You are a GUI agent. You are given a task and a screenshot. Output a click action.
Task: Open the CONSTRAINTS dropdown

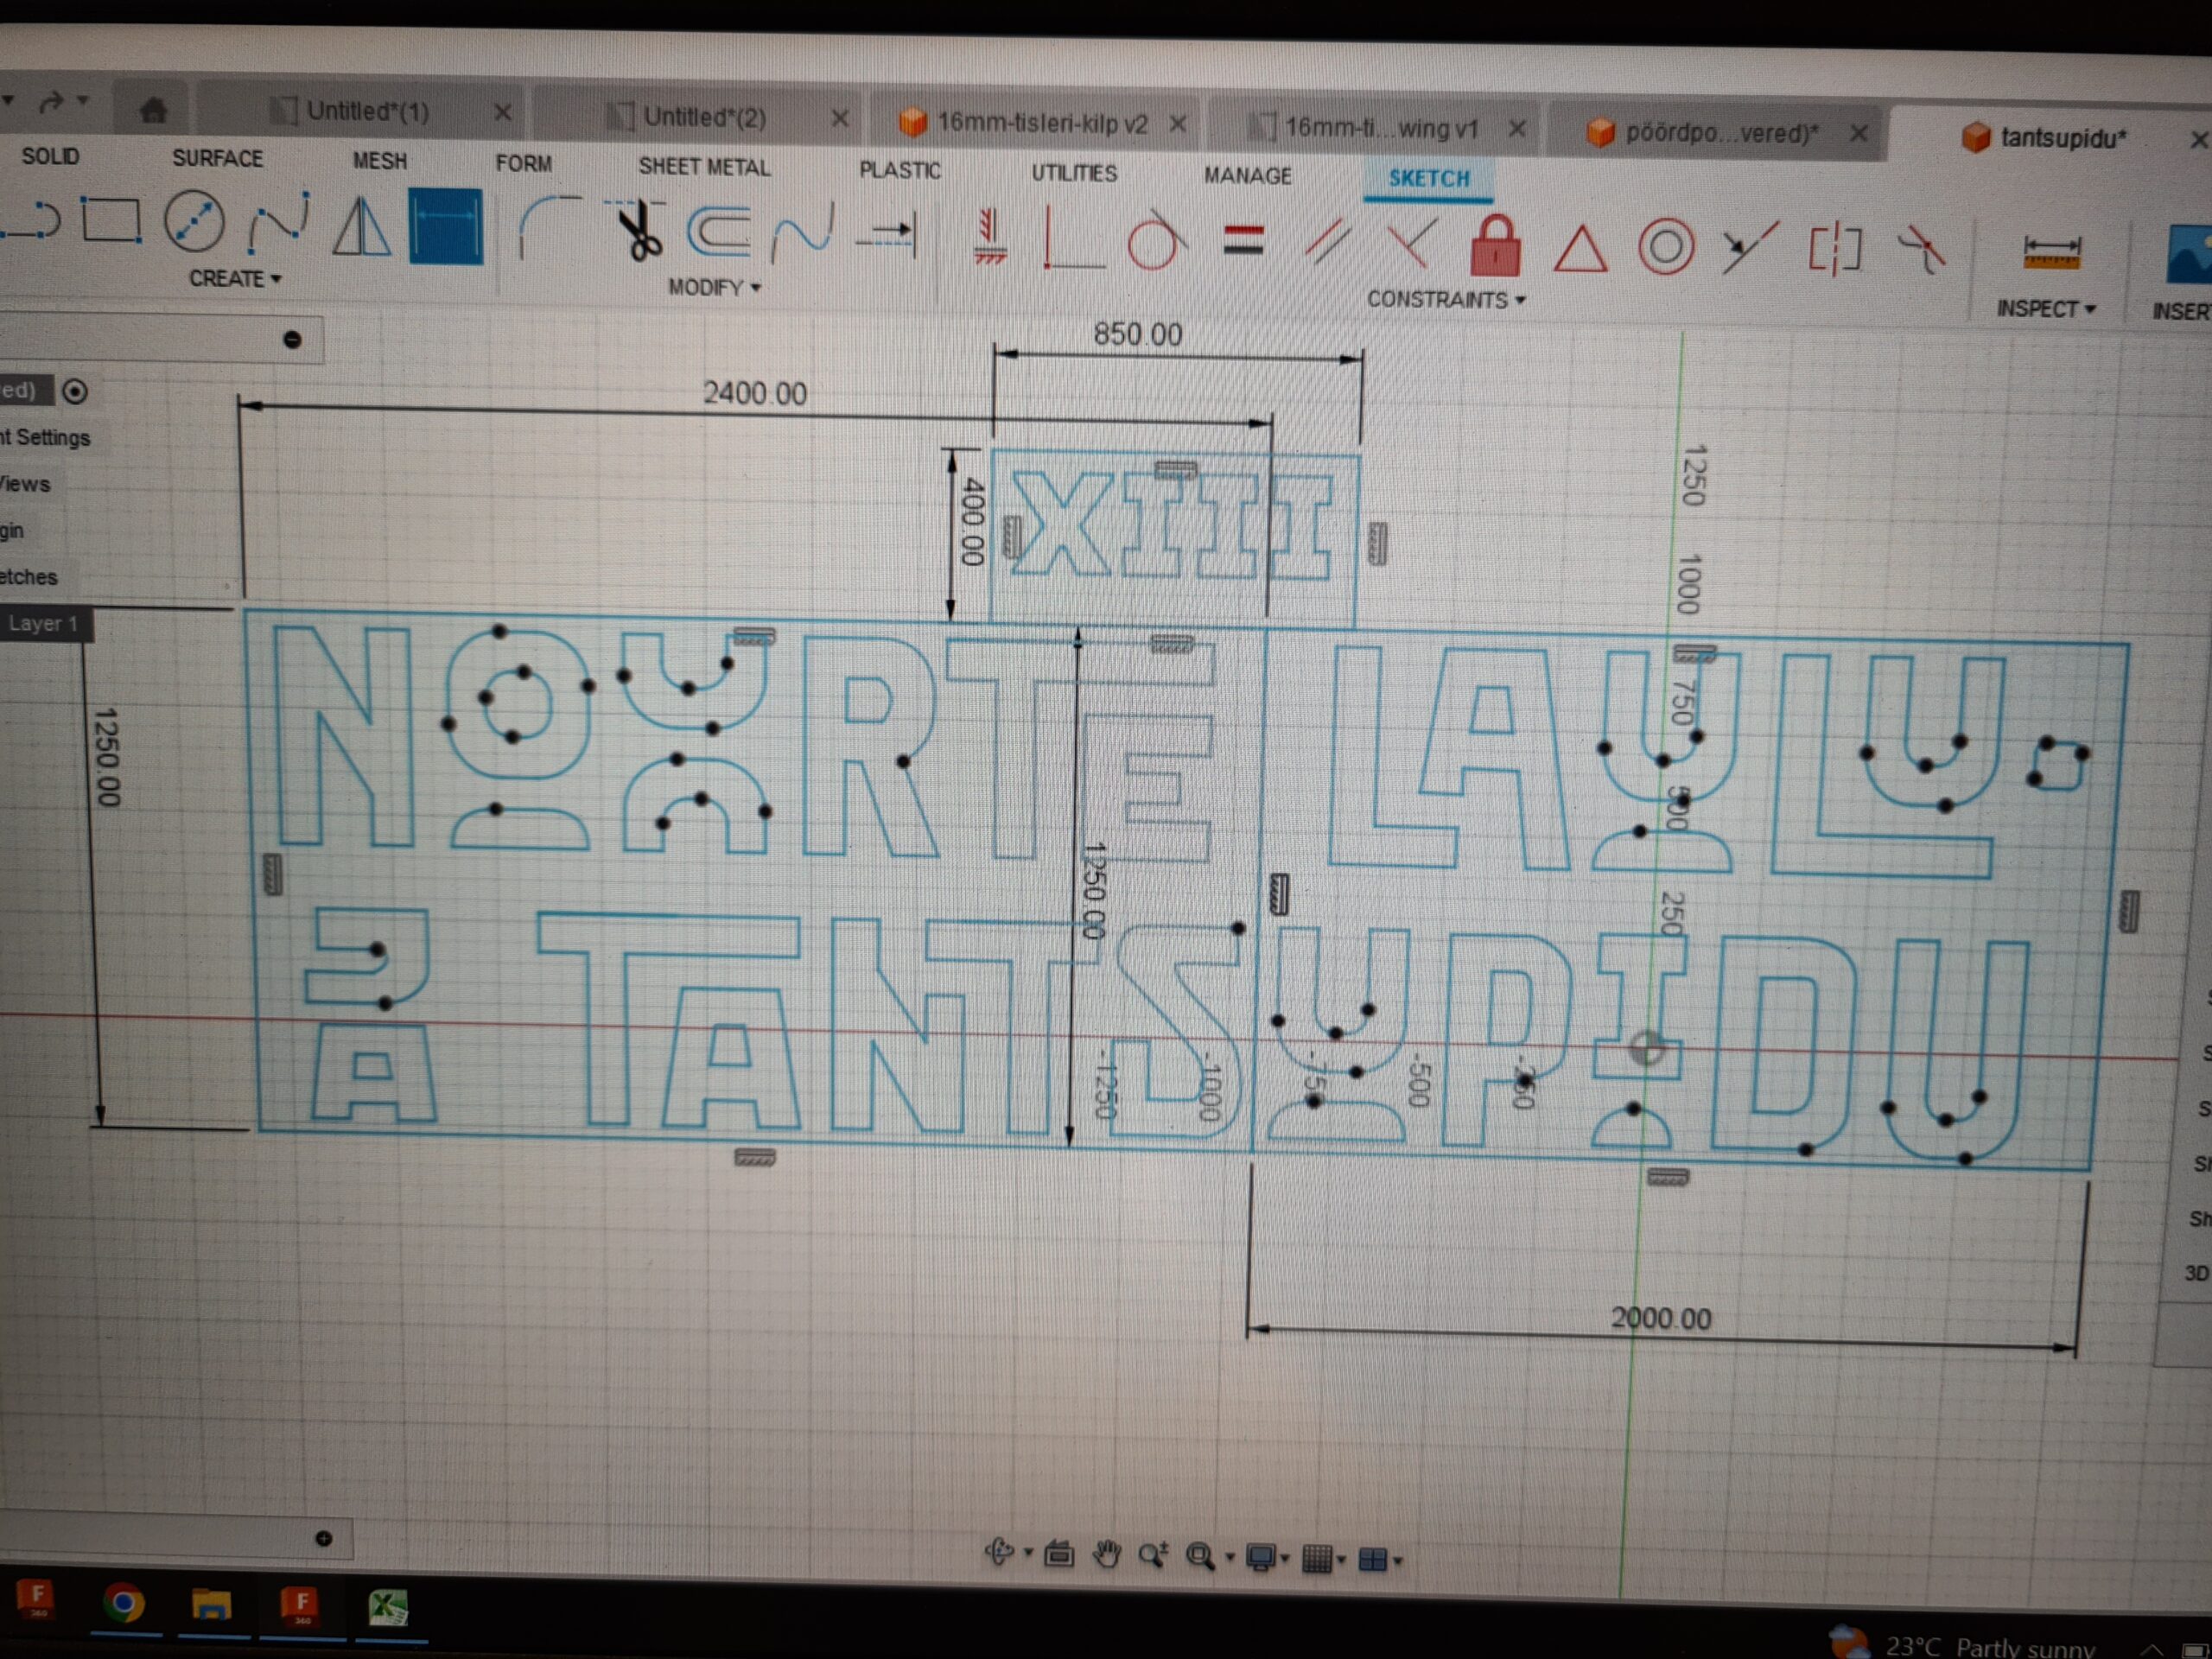click(1445, 300)
